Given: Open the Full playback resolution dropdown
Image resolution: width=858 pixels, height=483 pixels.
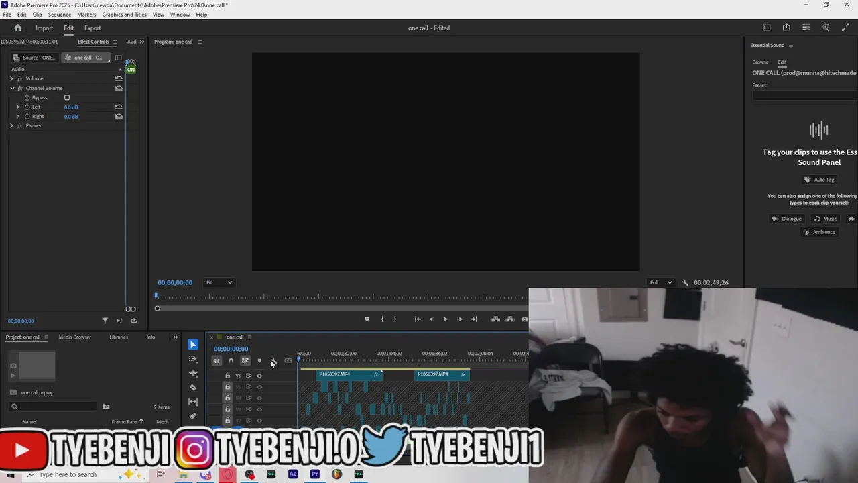Looking at the screenshot, I should click(660, 282).
